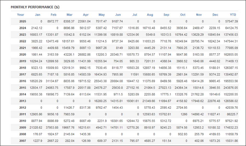Viewport: 246px width, 146px height.
Task: Click the 2007 year row label
Action: point(23,141)
